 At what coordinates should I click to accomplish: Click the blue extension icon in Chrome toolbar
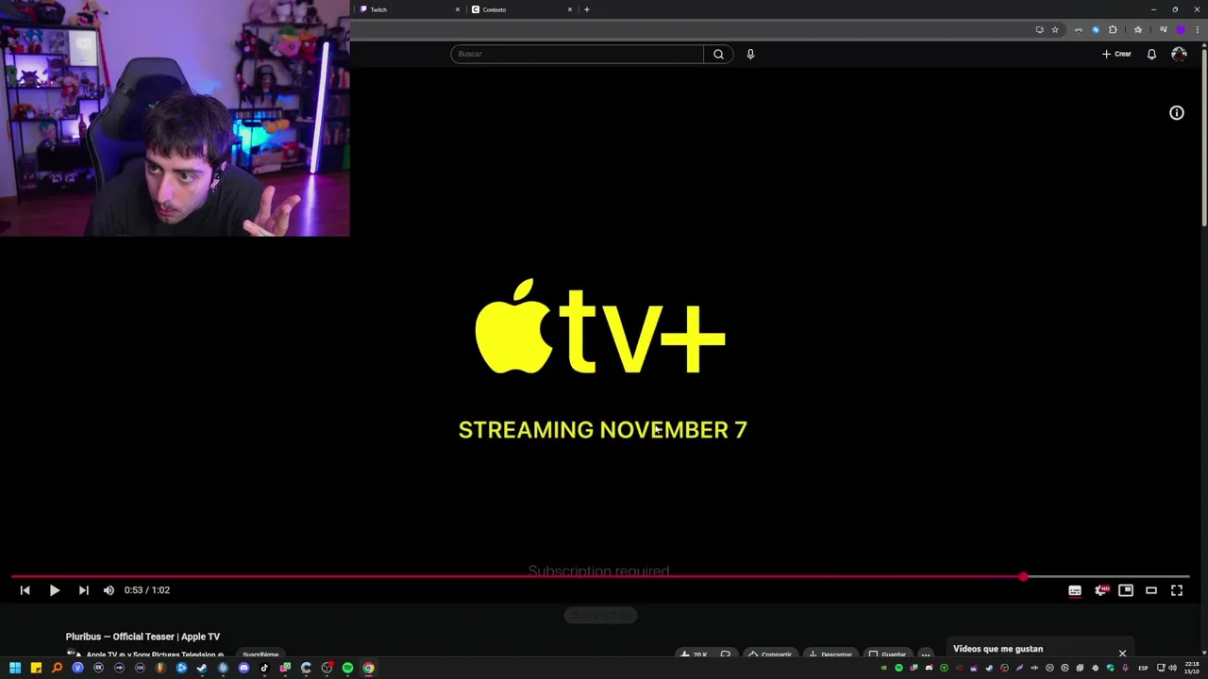point(1096,29)
